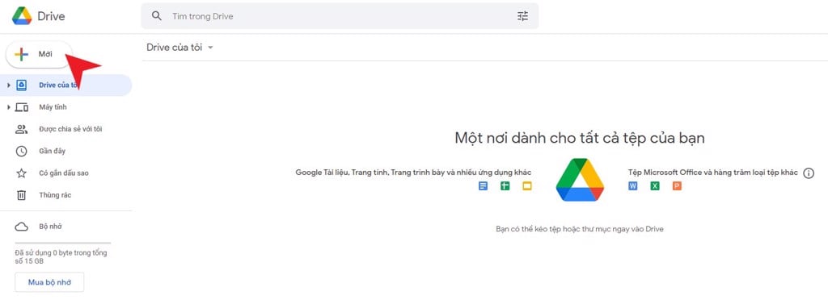Viewport: 828px width, 308px height.
Task: Click the Google Docs blue icon
Action: pos(483,186)
